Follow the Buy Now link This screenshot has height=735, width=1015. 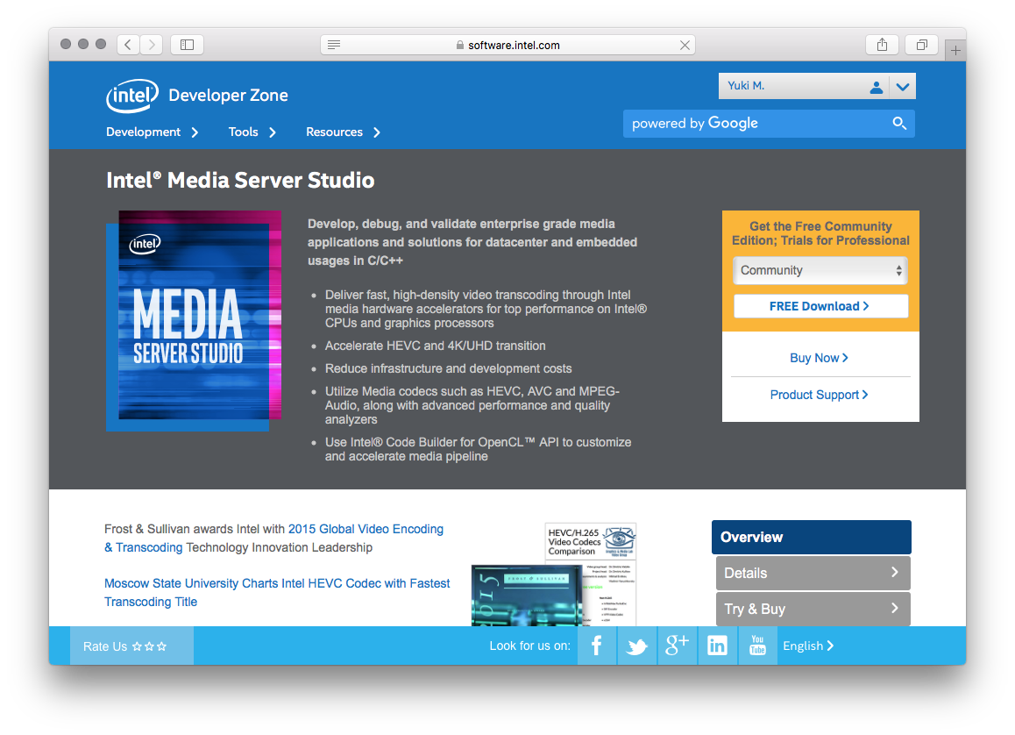pos(819,358)
